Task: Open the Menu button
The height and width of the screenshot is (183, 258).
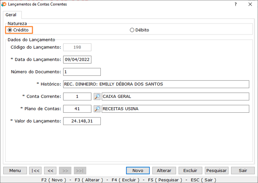Action: [x=15, y=170]
